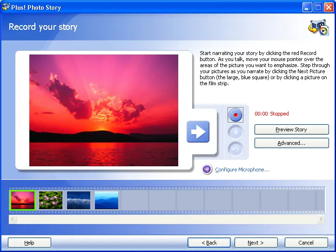Select the sunset thumbnail in film strip
336x252 pixels.
pyautogui.click(x=23, y=200)
